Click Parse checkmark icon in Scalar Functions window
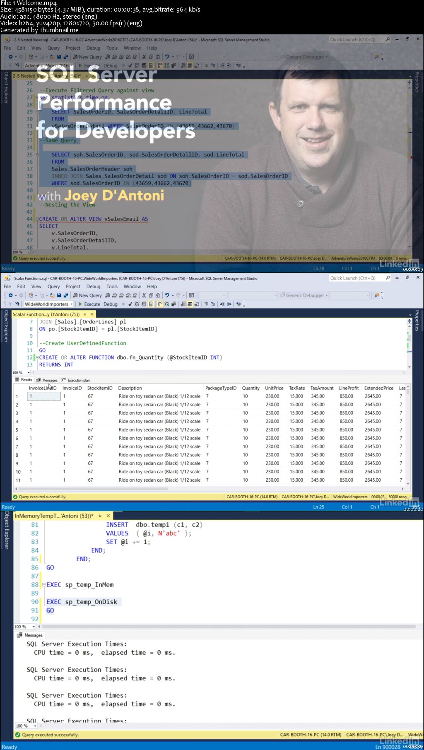 click(x=130, y=304)
